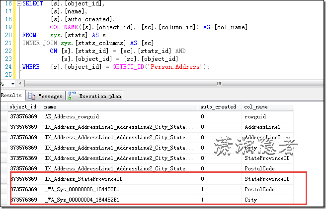Click the Messages tab icon

31,96
